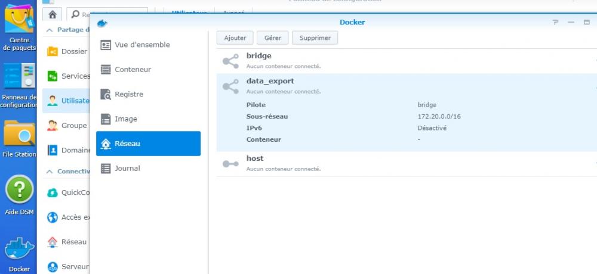Open Journal section in Docker
Image resolution: width=597 pixels, height=274 pixels.
[x=149, y=169]
